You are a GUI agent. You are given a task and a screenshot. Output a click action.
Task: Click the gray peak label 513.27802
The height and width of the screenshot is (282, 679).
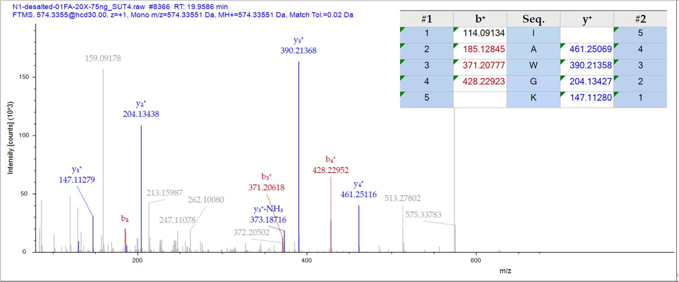(x=403, y=198)
